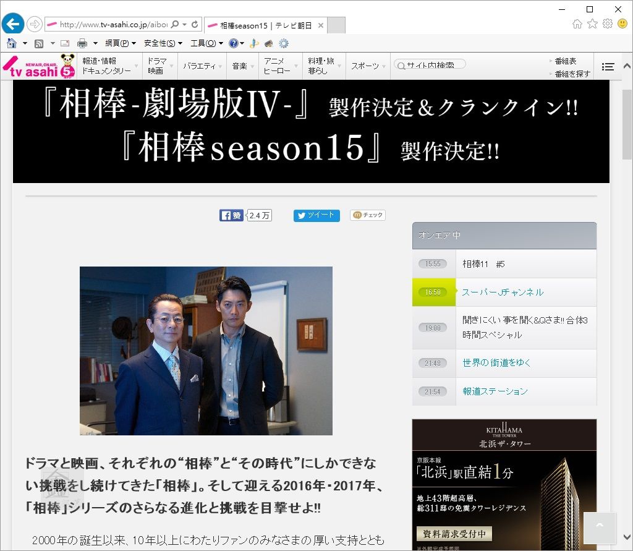Select the 相棒season15 | テレビ朝日 tab
Image resolution: width=633 pixels, height=551 pixels.
coord(265,25)
